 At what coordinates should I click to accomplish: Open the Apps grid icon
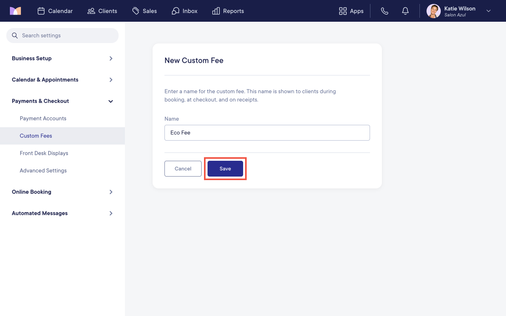point(343,11)
